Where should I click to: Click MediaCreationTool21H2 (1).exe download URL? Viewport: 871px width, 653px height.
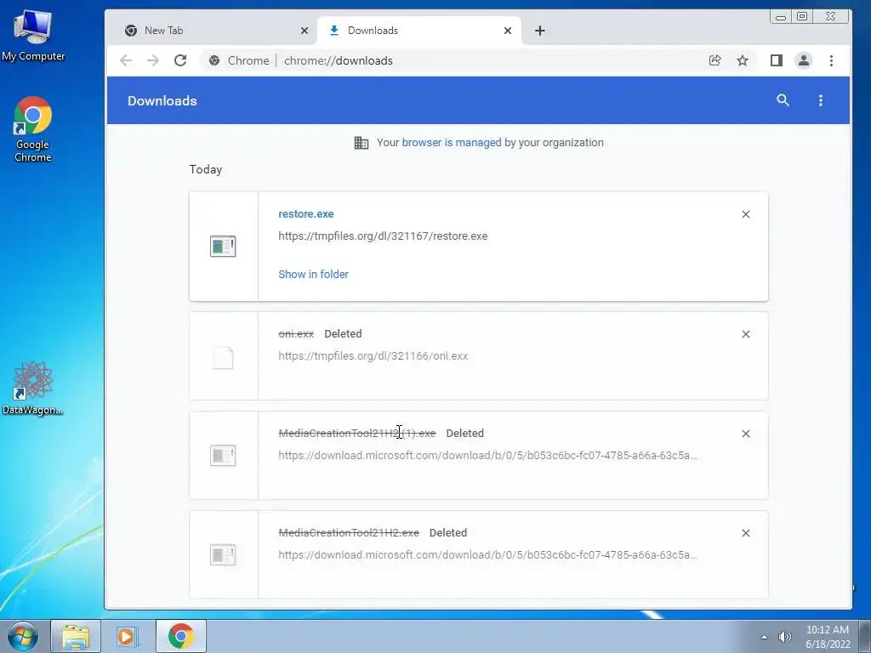coord(487,456)
